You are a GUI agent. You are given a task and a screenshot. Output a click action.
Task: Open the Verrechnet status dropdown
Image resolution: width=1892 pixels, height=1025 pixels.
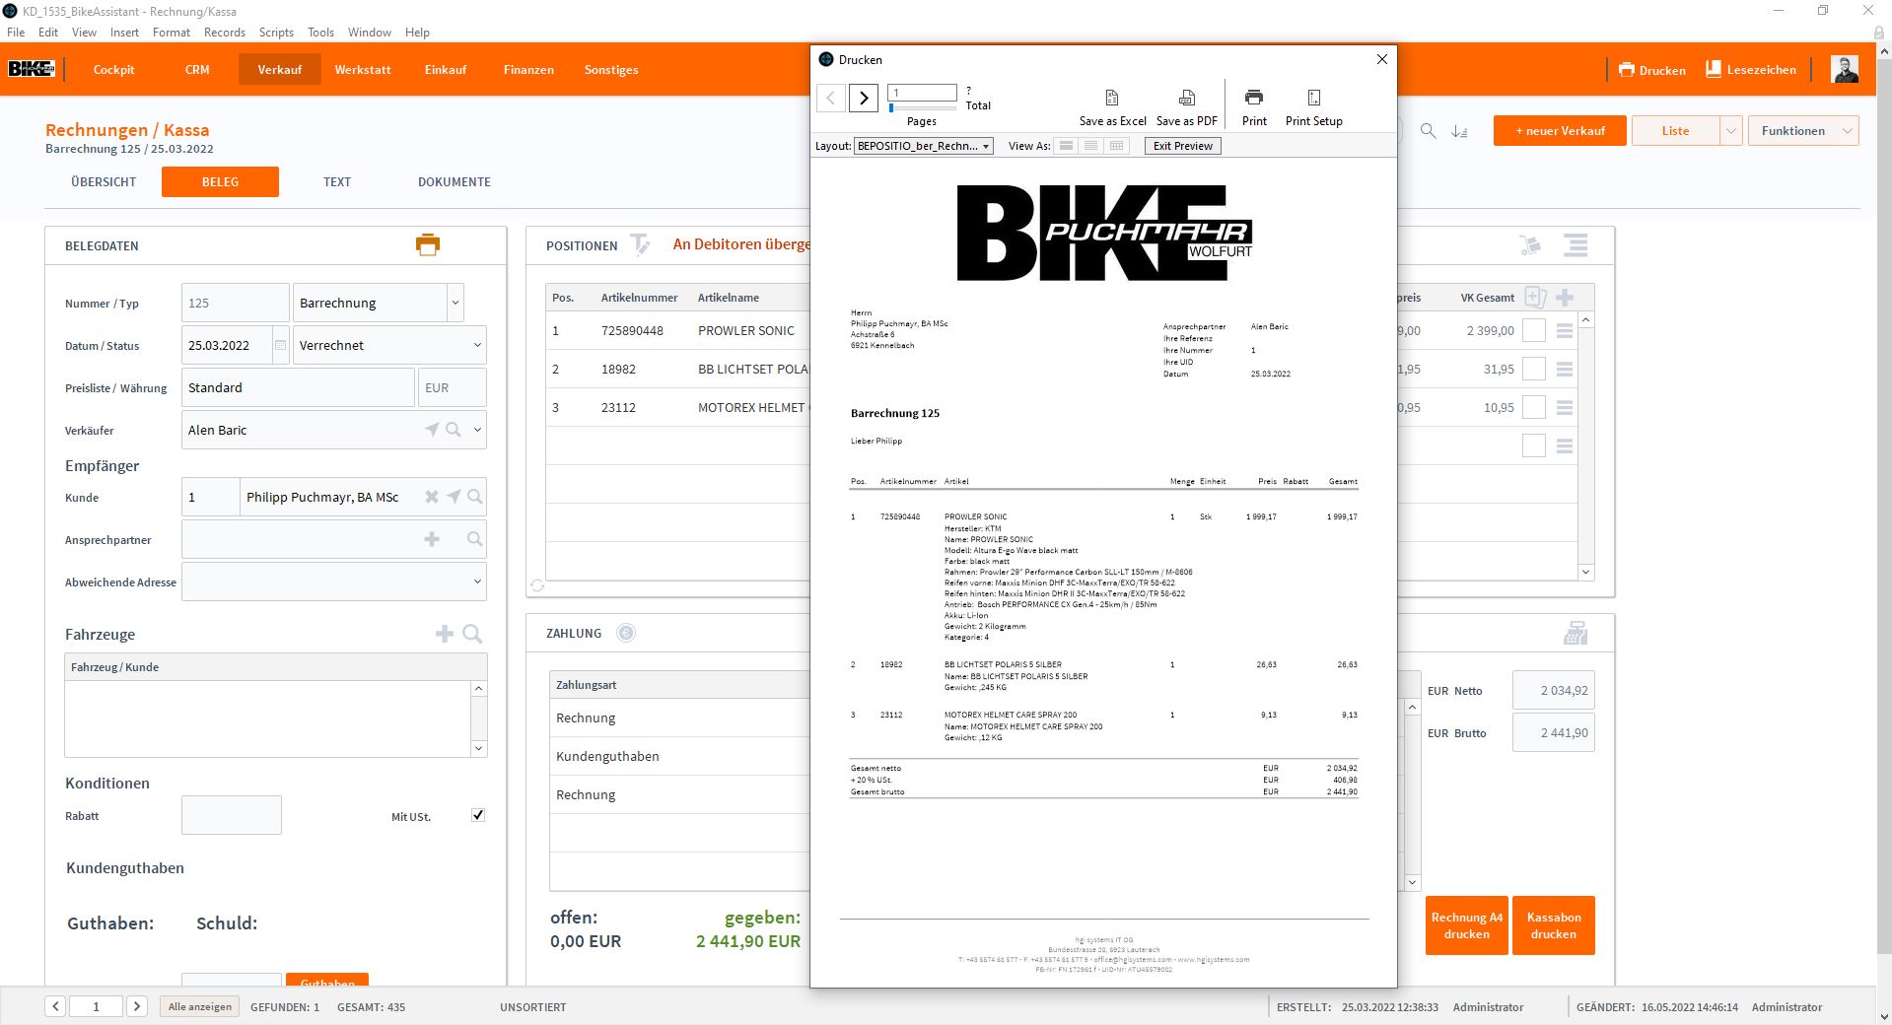pos(477,345)
